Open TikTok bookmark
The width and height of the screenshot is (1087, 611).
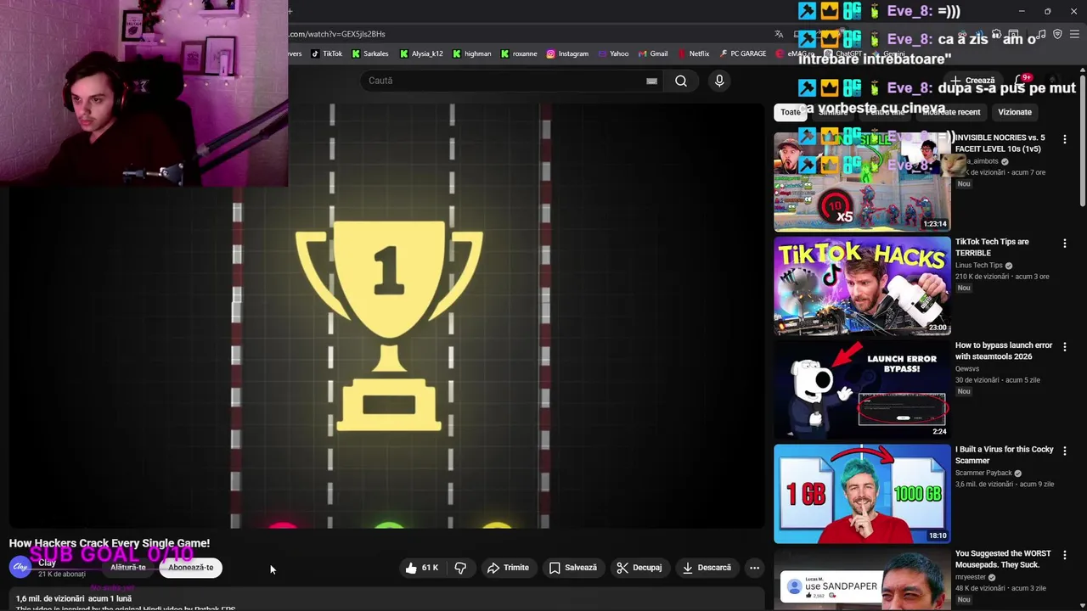(327, 53)
